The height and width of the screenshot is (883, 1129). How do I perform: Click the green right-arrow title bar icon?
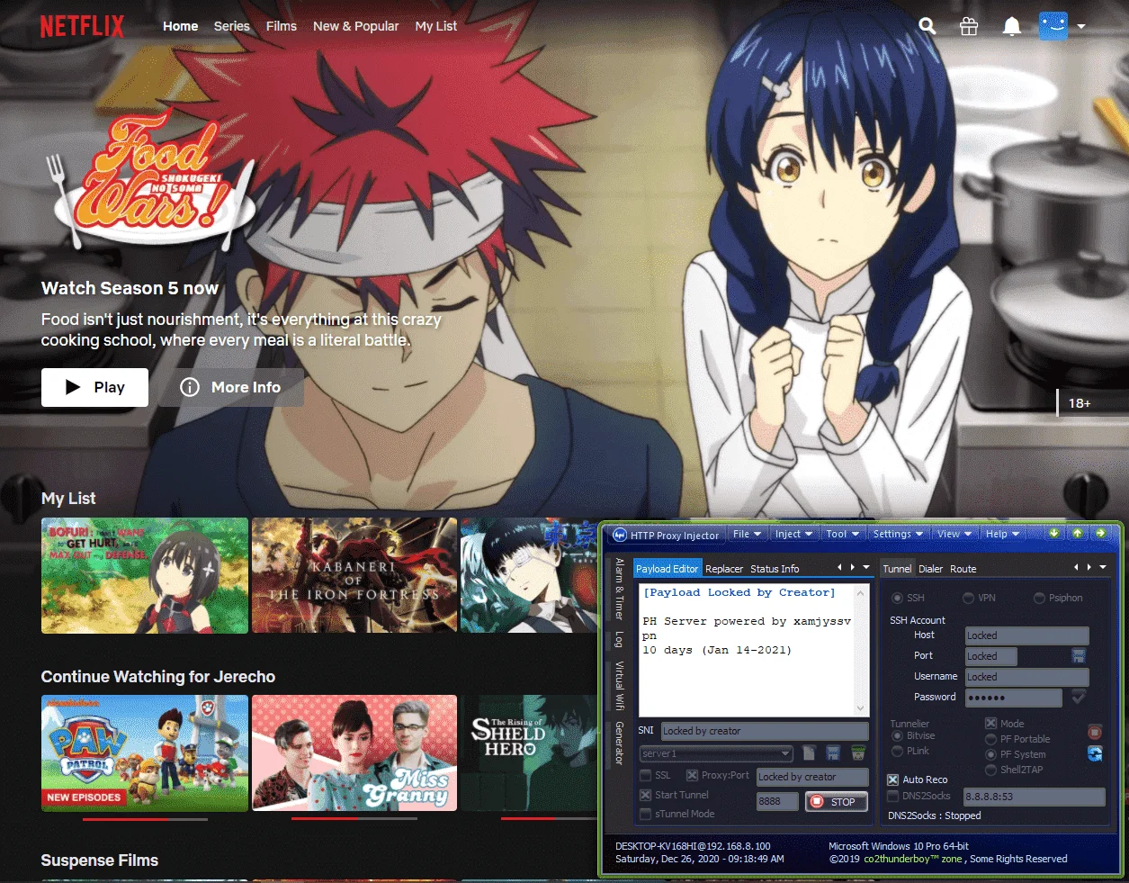[1099, 534]
